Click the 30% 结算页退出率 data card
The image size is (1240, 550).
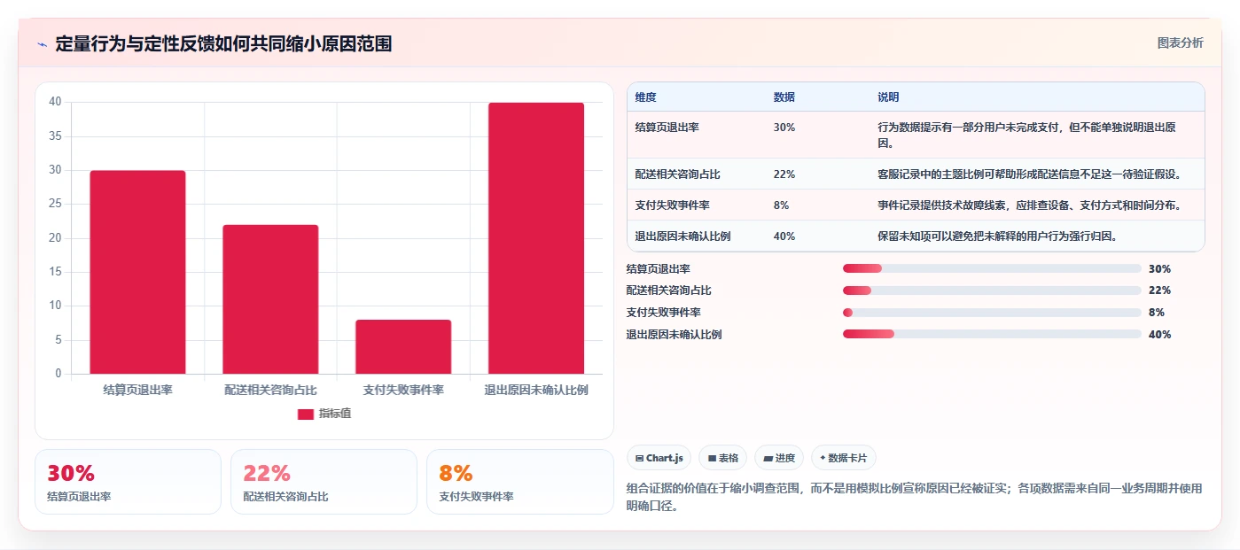click(128, 482)
